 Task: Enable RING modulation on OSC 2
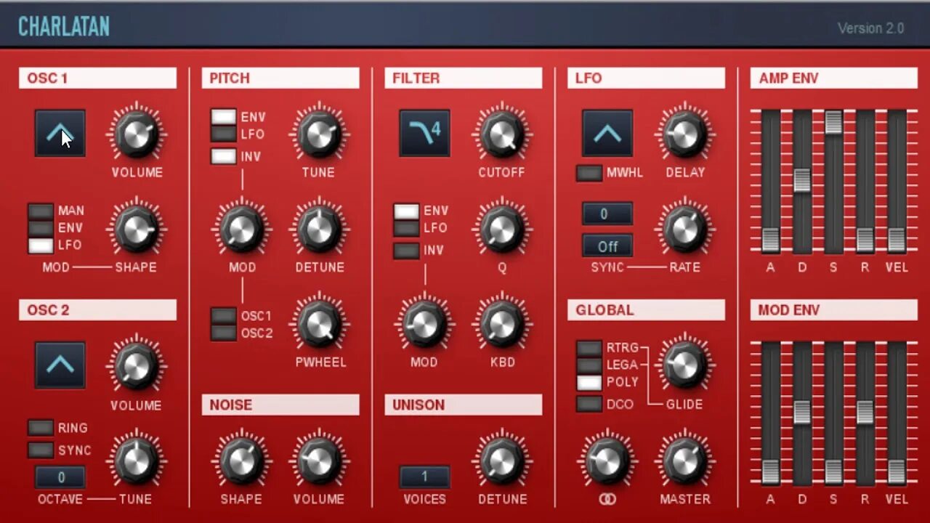tap(41, 428)
